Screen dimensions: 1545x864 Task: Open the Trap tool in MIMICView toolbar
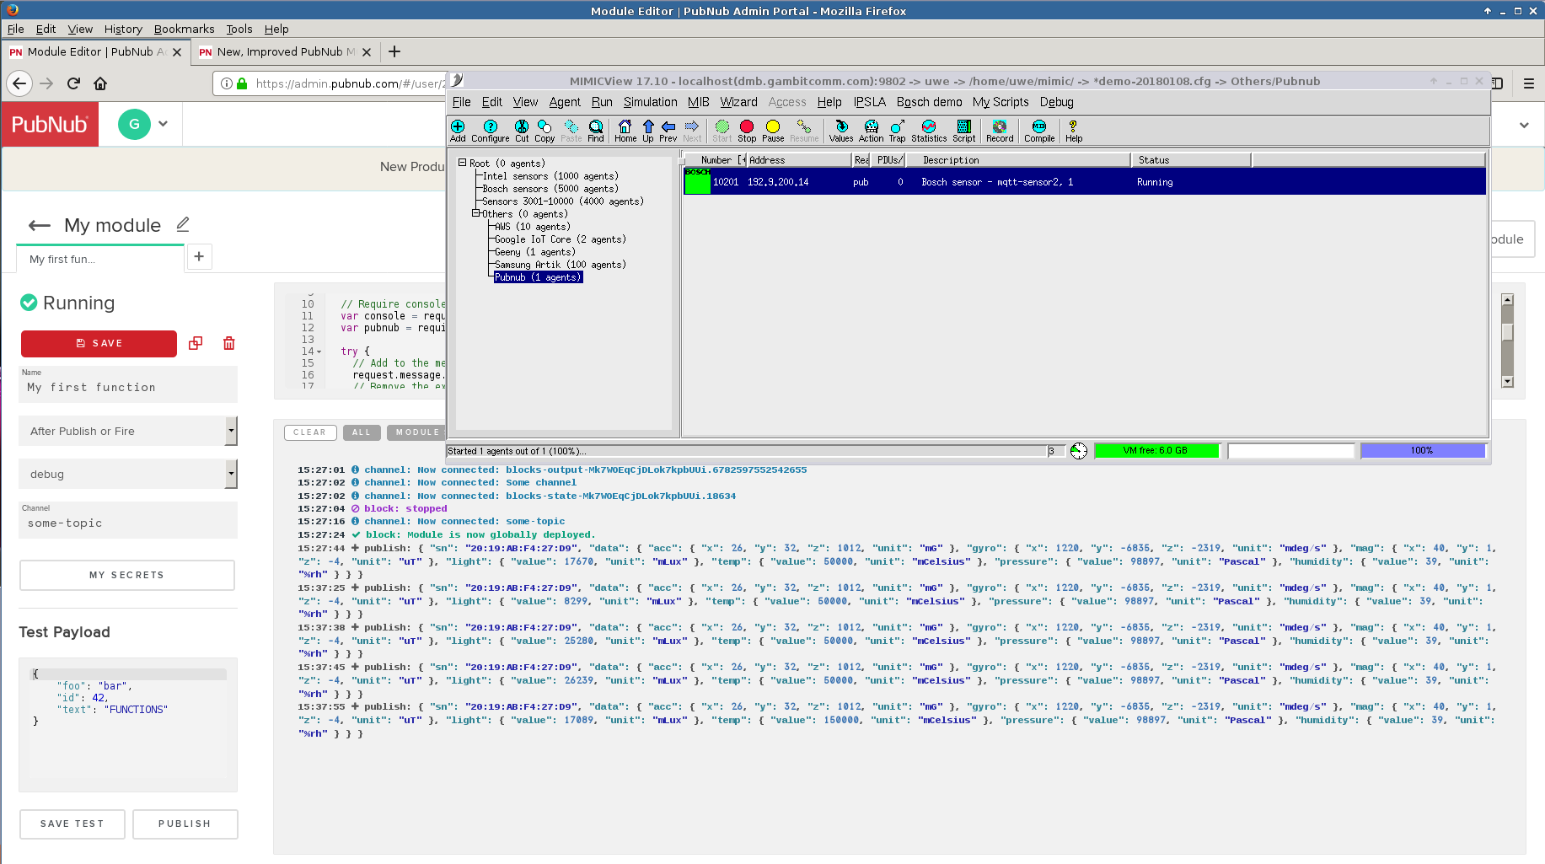pos(898,131)
